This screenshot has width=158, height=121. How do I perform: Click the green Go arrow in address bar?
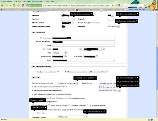point(113,5)
